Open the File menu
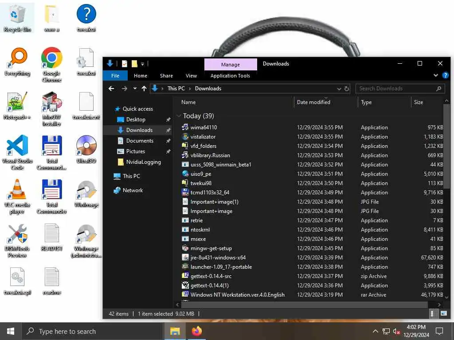This screenshot has width=454, height=340. (x=115, y=76)
